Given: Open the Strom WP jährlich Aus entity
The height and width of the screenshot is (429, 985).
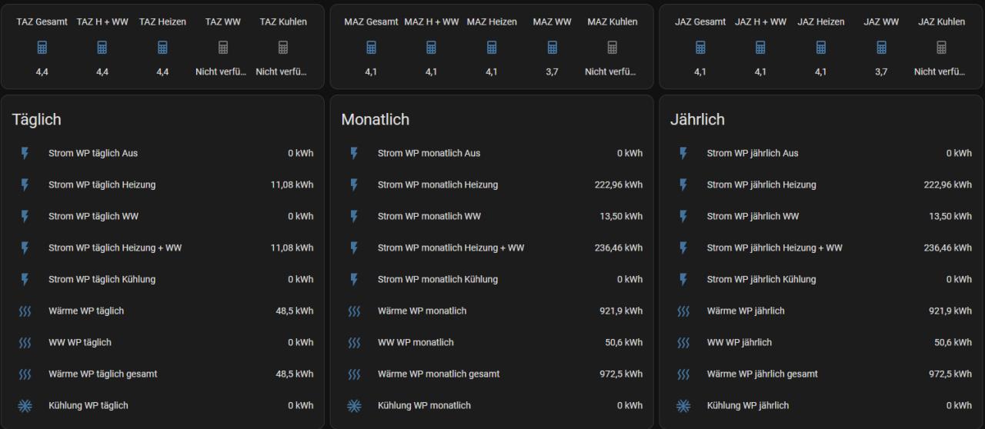Looking at the screenshot, I should [x=752, y=153].
